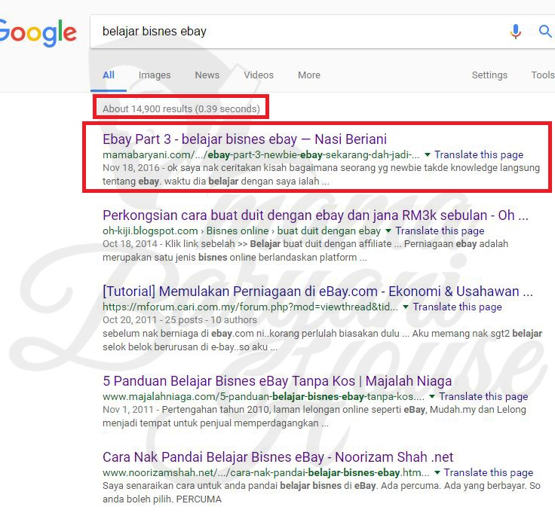Expand dropdown arrow next to majalahniaga.com URL
Viewport: 555px width, 516px height.
[x=432, y=396]
